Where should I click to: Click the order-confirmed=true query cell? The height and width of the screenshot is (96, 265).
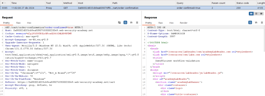point(189,8)
